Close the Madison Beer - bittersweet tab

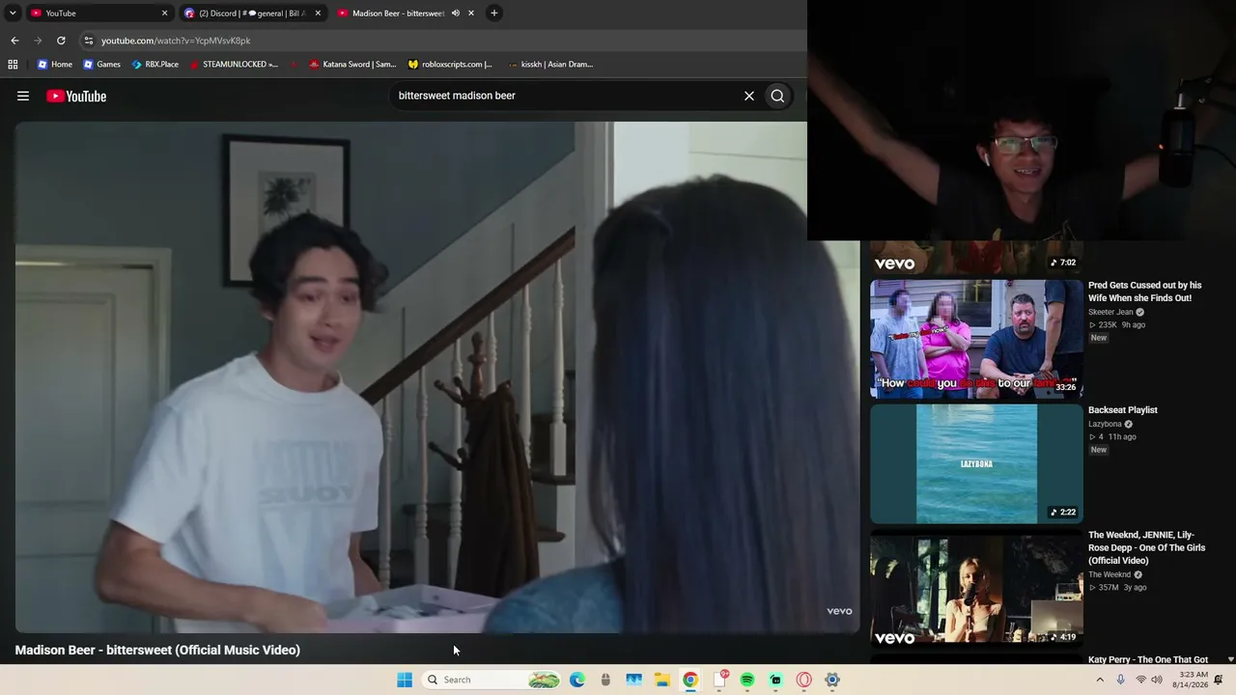[x=471, y=14]
